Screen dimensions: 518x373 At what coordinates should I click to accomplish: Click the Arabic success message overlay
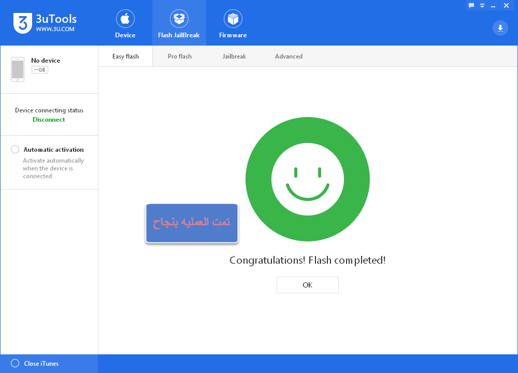[x=192, y=223]
